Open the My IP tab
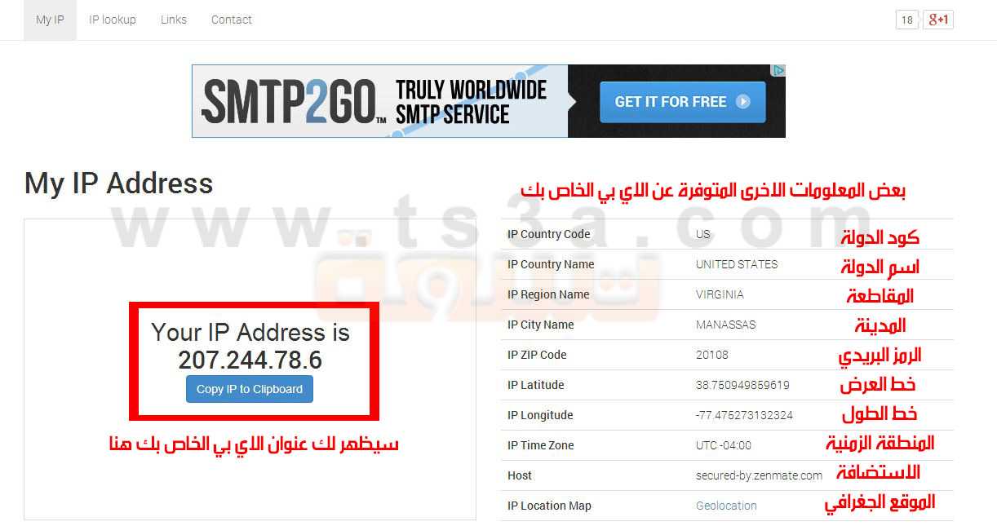997x526 pixels. coord(50,20)
